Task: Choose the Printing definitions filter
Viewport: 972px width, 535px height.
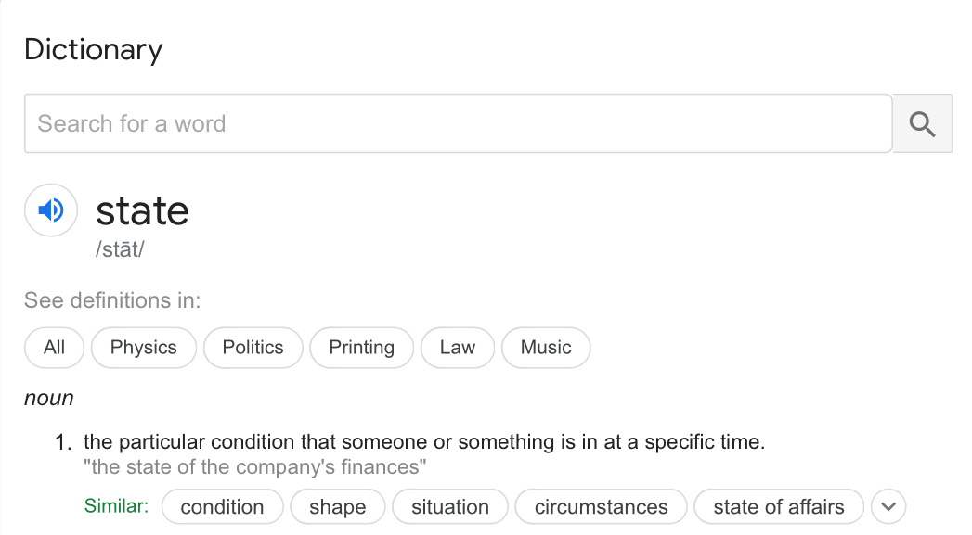Action: 361,348
